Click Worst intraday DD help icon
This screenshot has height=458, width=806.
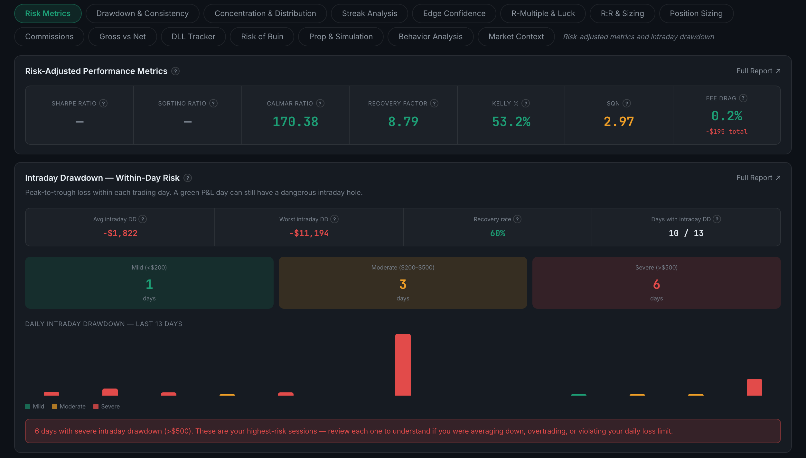[x=334, y=219]
